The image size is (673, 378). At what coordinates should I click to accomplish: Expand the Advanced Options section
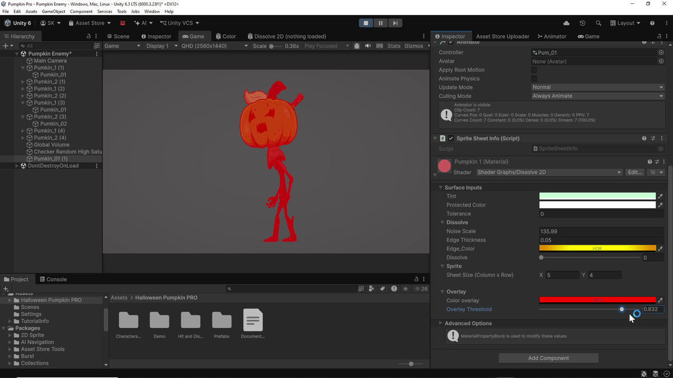[x=441, y=324]
